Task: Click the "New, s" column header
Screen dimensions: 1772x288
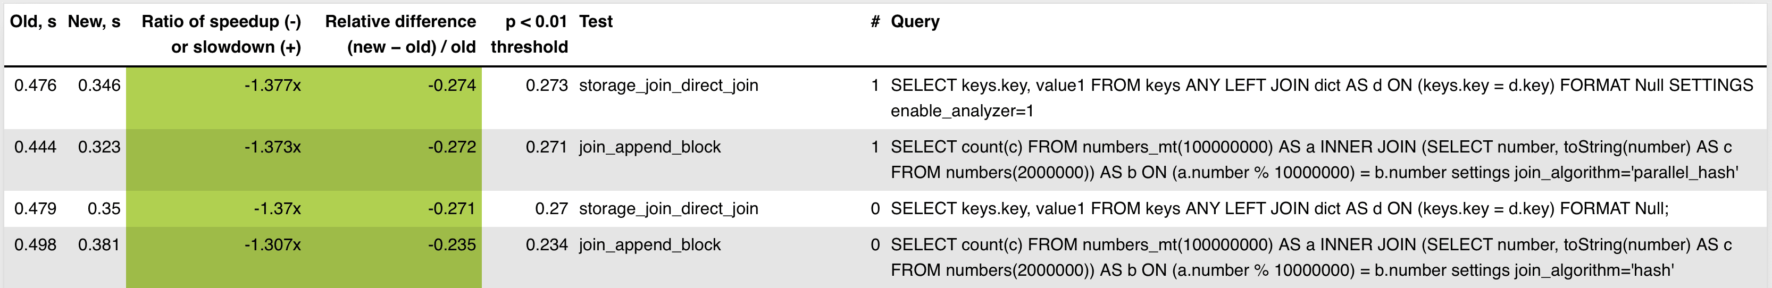Action: [x=94, y=22]
